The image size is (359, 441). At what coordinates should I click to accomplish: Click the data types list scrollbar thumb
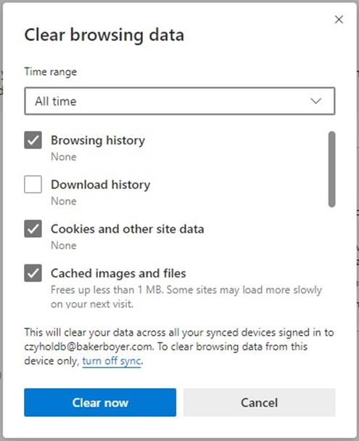click(x=331, y=169)
